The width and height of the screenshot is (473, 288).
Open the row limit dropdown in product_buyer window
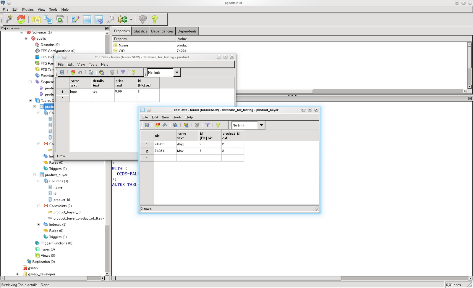pos(261,125)
